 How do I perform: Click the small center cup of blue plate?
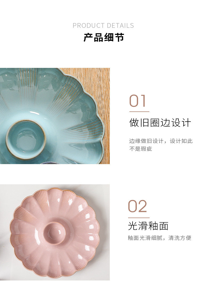click(x=26, y=139)
